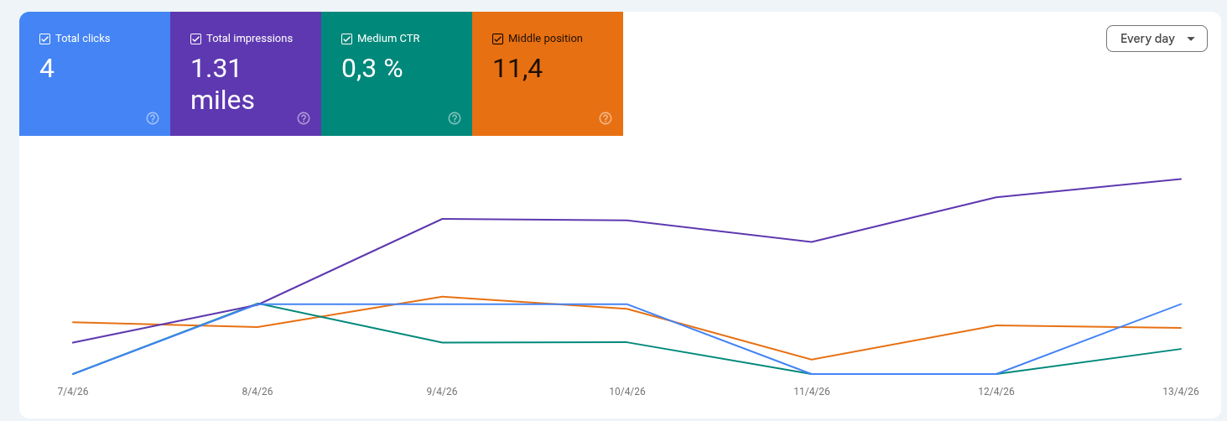Click the 7/4/26 date label

pyautogui.click(x=72, y=392)
